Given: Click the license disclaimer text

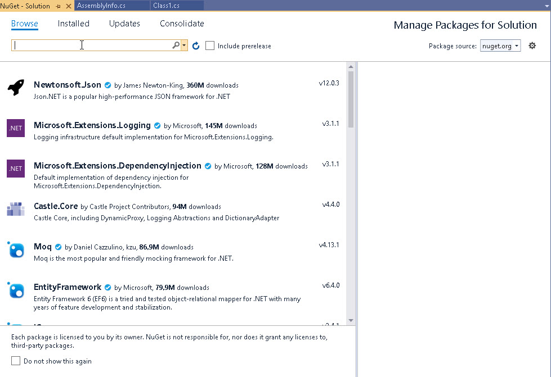Looking at the screenshot, I should coord(169,341).
